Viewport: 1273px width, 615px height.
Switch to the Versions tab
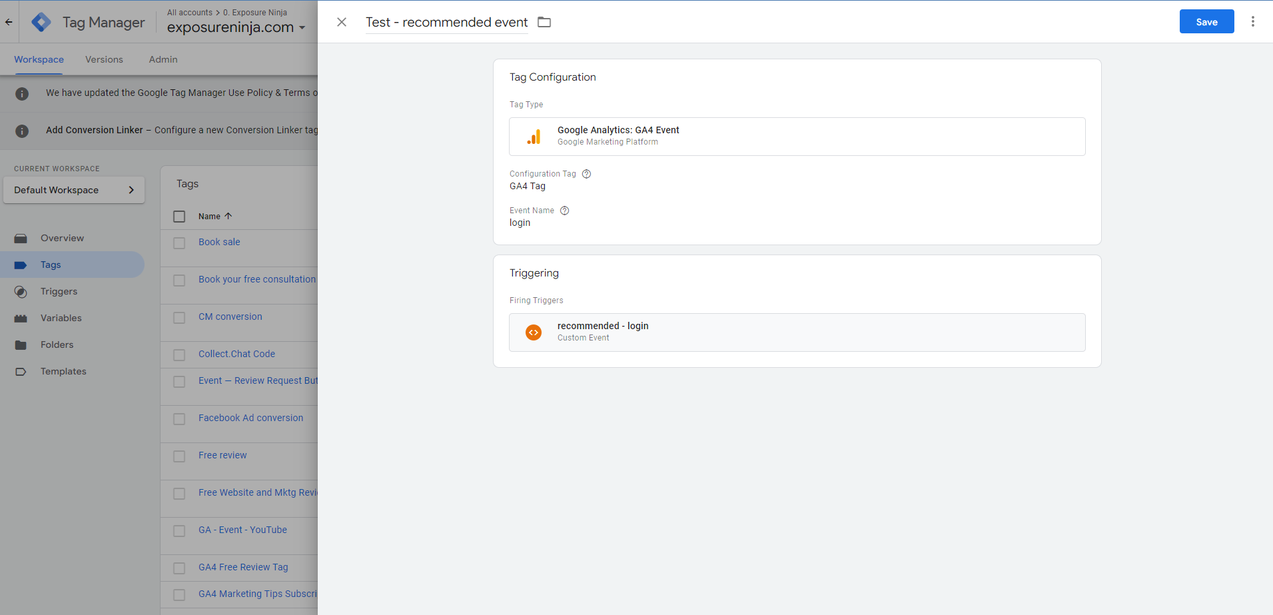pos(104,59)
